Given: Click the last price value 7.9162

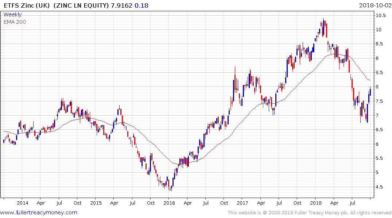Looking at the screenshot, I should point(121,5).
